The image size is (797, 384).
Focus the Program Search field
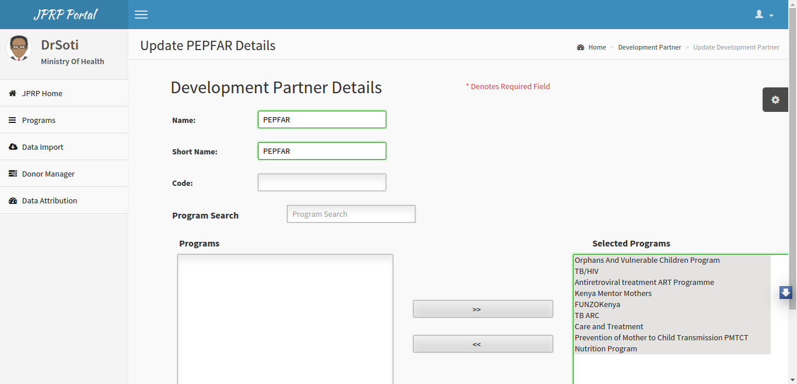pyautogui.click(x=351, y=214)
